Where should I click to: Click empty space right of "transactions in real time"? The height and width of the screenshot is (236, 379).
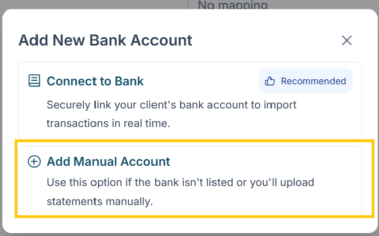pyautogui.click(x=253, y=123)
